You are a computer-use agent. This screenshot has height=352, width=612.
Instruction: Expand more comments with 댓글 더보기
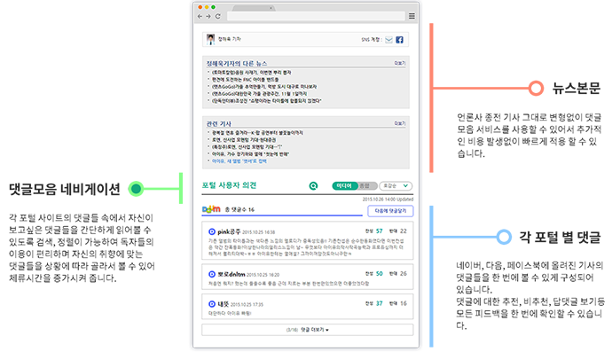pyautogui.click(x=308, y=330)
